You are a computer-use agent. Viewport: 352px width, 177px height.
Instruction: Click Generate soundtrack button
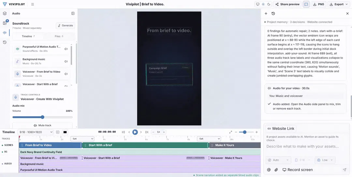pyautogui.click(x=65, y=26)
